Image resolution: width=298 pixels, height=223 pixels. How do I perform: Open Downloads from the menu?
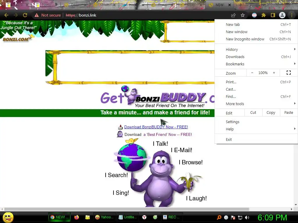[x=256, y=57]
